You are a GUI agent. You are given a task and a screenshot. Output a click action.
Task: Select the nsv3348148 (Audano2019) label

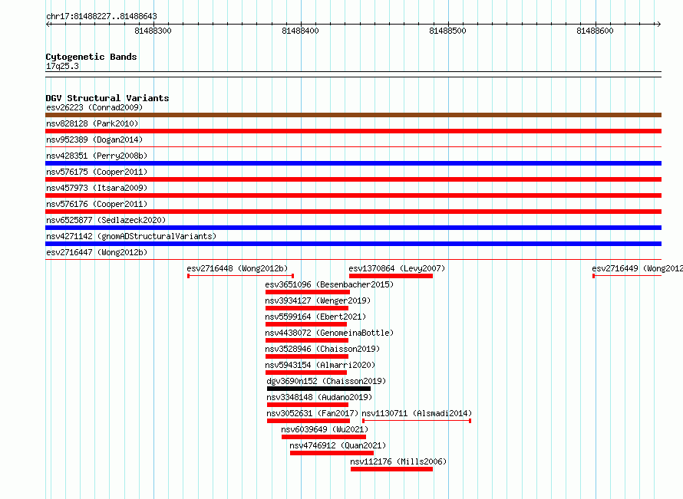click(x=319, y=397)
